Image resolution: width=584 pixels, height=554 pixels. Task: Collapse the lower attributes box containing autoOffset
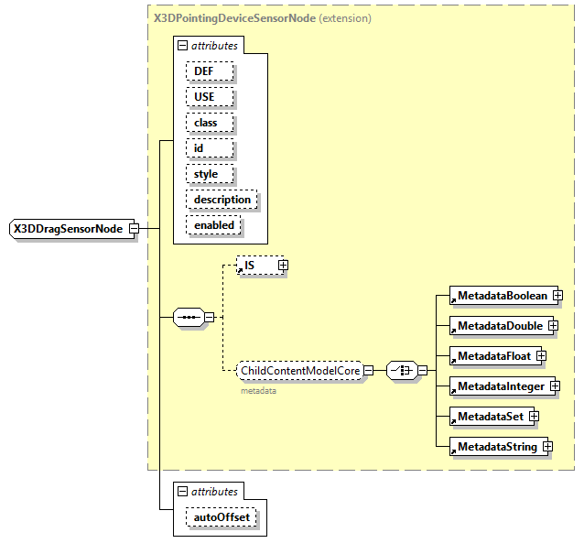click(182, 492)
